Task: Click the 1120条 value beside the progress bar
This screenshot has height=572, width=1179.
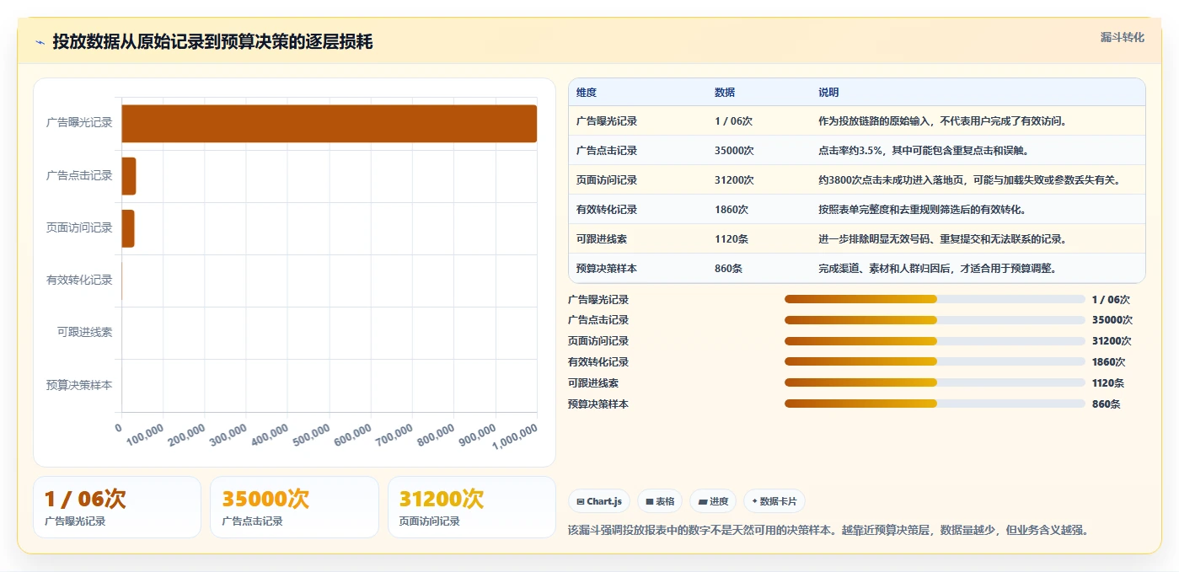Action: tap(1108, 383)
